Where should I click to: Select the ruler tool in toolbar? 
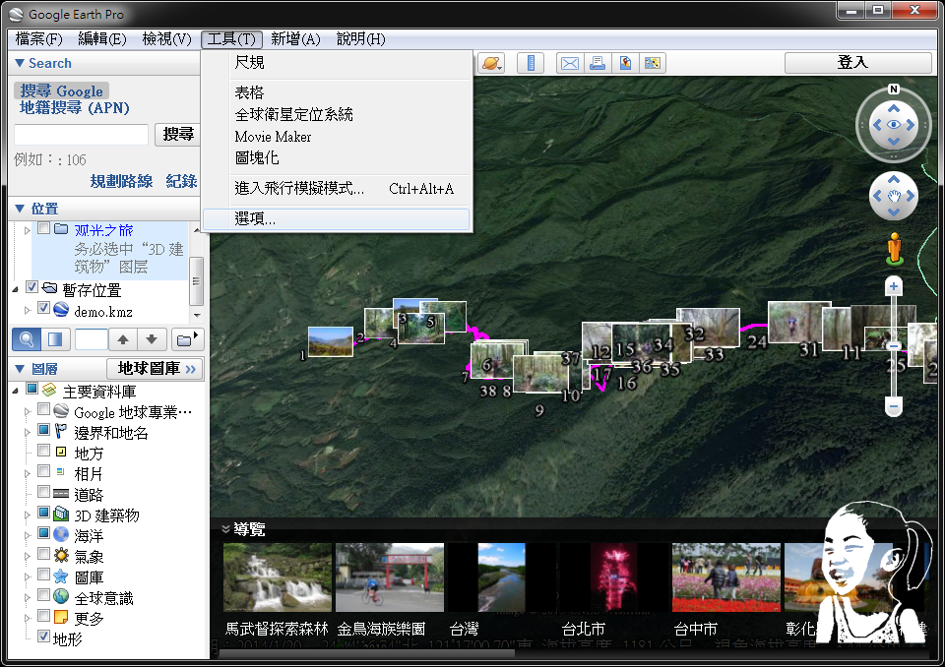531,63
